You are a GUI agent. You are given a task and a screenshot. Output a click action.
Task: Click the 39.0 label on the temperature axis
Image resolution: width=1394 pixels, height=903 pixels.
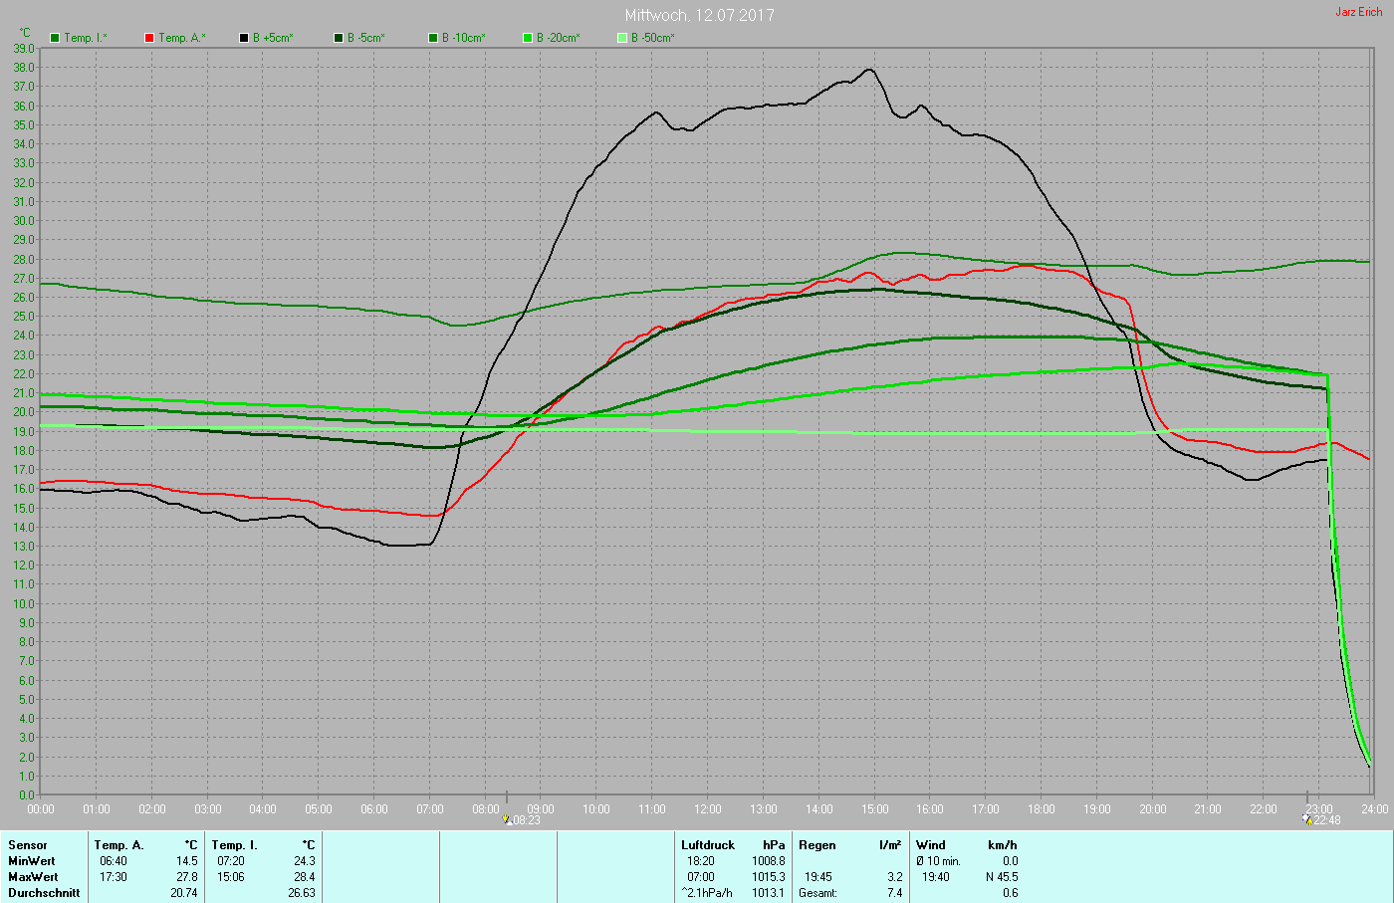24,49
